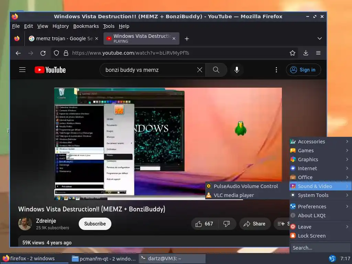Open the Firefox View pinned tab icon

pyautogui.click(x=17, y=38)
